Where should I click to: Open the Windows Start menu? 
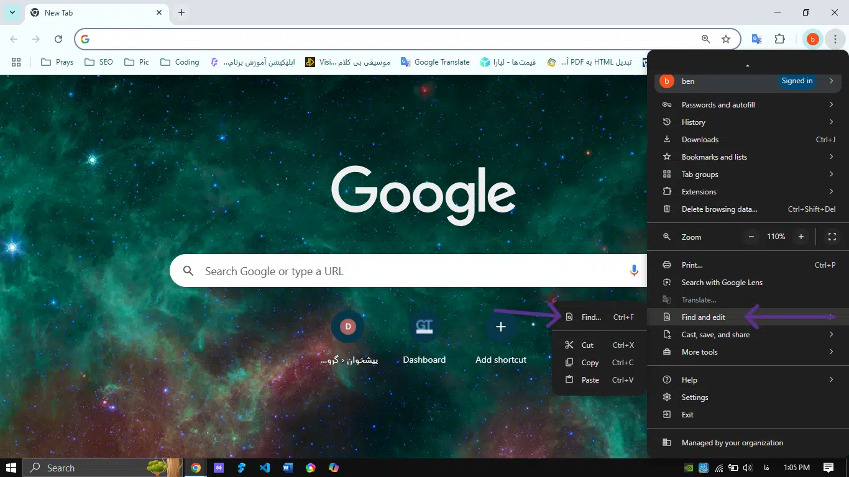point(11,468)
